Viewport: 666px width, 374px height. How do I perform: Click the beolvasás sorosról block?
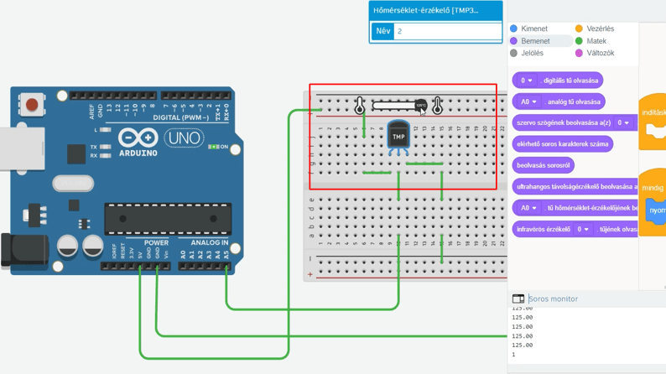tap(544, 165)
